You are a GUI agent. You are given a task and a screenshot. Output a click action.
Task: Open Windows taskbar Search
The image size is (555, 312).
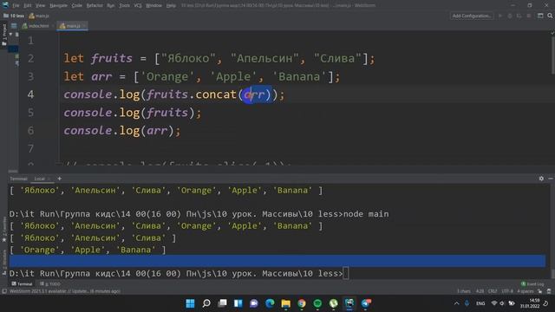206,303
